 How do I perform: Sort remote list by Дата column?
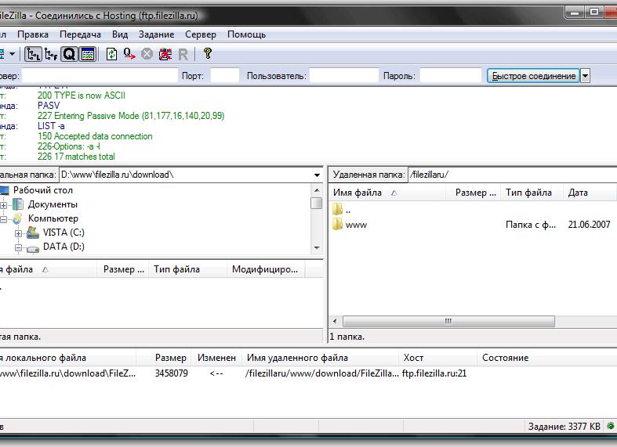590,193
